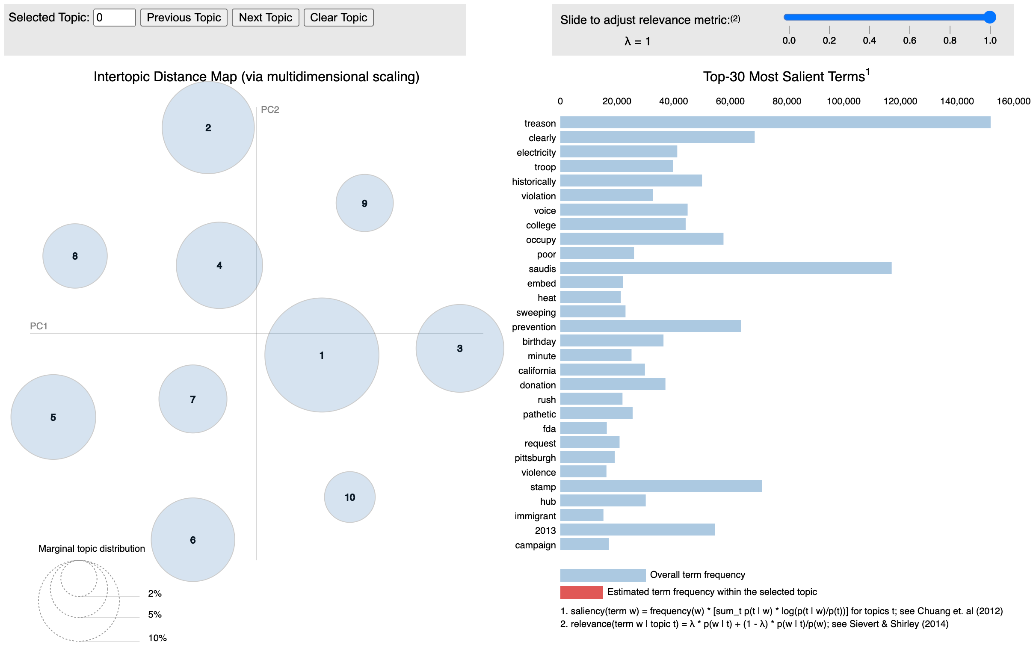Focus the Selected Topic input field
Viewport: 1036px width, 651px height.
point(115,18)
